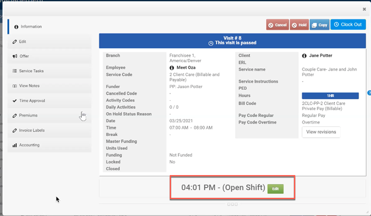371x216 pixels.
Task: Open the Information tab
Action: point(31,26)
